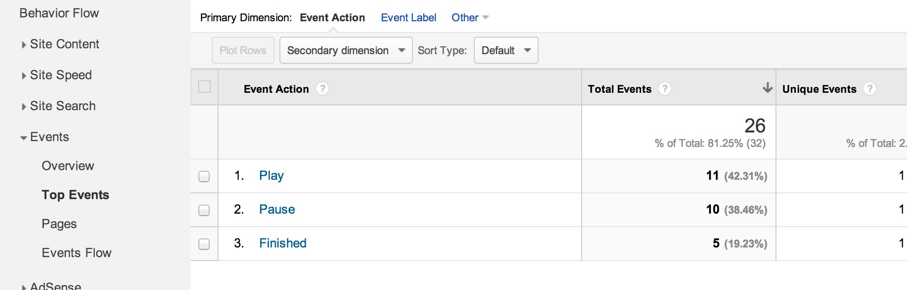The height and width of the screenshot is (290, 907).
Task: Click help icon beside Event Action header
Action: tap(322, 89)
